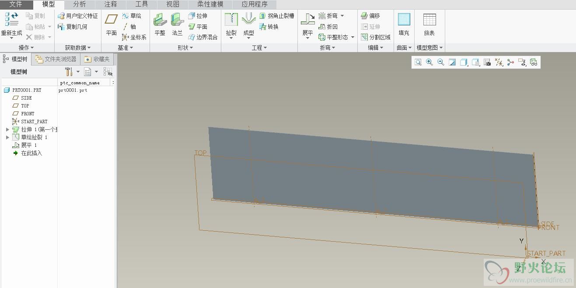Click the 转换 conversion tool
This screenshot has height=288, width=576.
(269, 27)
